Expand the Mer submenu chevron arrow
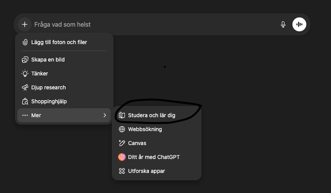This screenshot has width=331, height=193. click(105, 115)
